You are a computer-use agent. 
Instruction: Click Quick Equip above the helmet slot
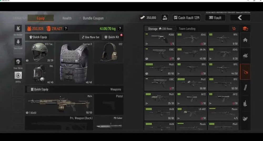coord(38,37)
